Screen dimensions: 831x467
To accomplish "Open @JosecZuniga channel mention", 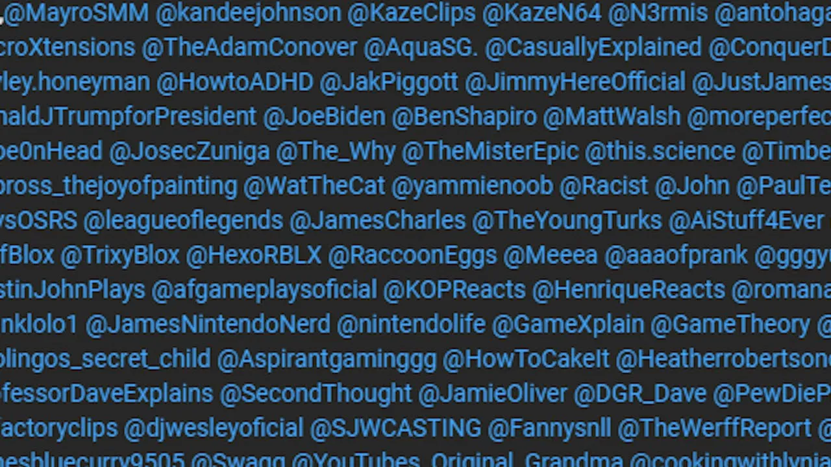I will pyautogui.click(x=189, y=151).
